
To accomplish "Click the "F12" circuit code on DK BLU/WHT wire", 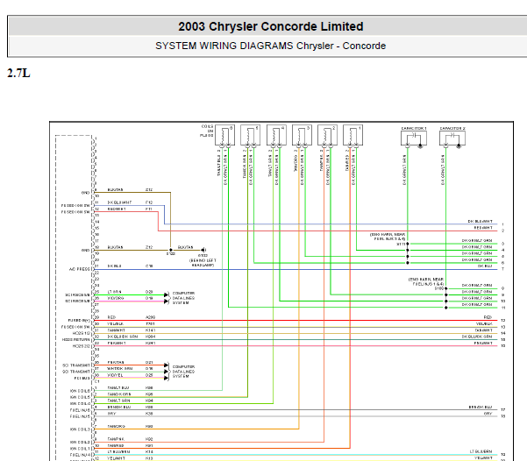I will pyautogui.click(x=149, y=202).
